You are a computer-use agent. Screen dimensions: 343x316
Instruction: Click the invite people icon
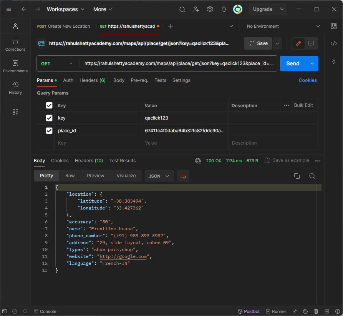click(196, 9)
